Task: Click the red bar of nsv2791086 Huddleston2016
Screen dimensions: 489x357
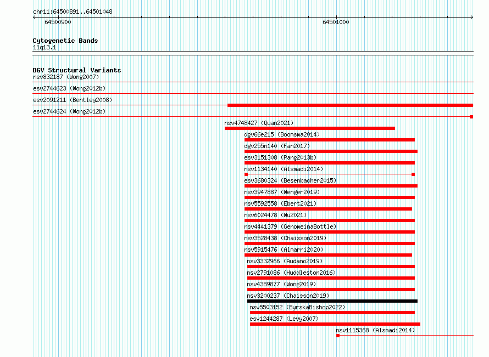Action: [x=331, y=278]
